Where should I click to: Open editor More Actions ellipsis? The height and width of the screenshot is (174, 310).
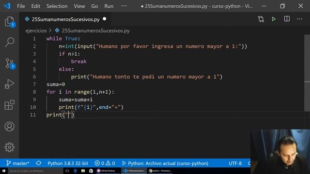click(x=299, y=19)
